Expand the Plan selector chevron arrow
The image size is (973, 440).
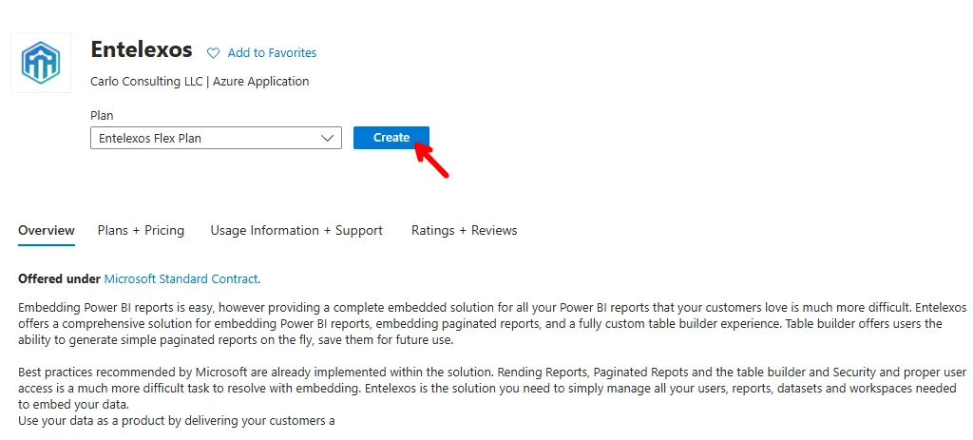tap(329, 138)
